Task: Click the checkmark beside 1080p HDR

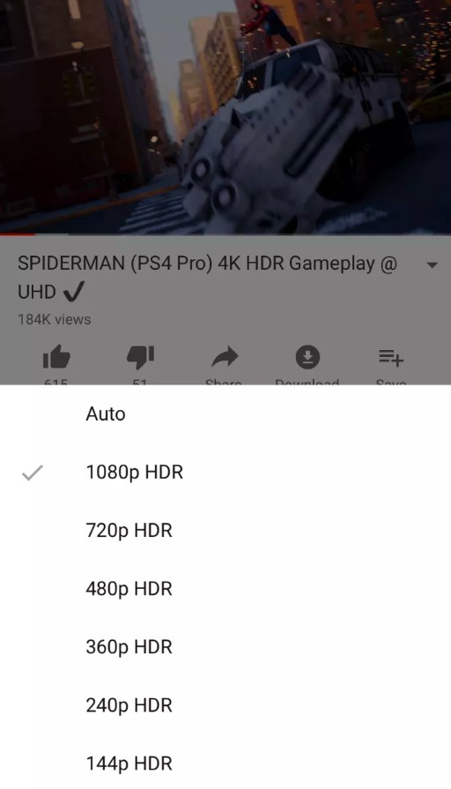Action: tap(33, 473)
